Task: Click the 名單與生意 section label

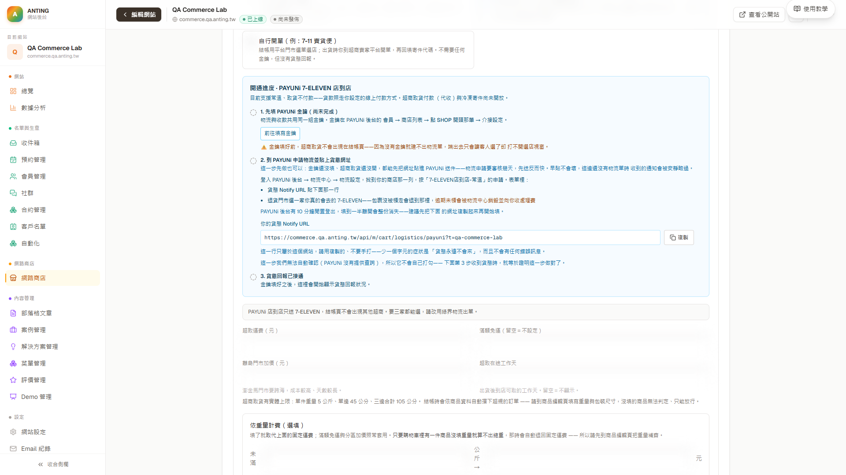Action: (27, 128)
